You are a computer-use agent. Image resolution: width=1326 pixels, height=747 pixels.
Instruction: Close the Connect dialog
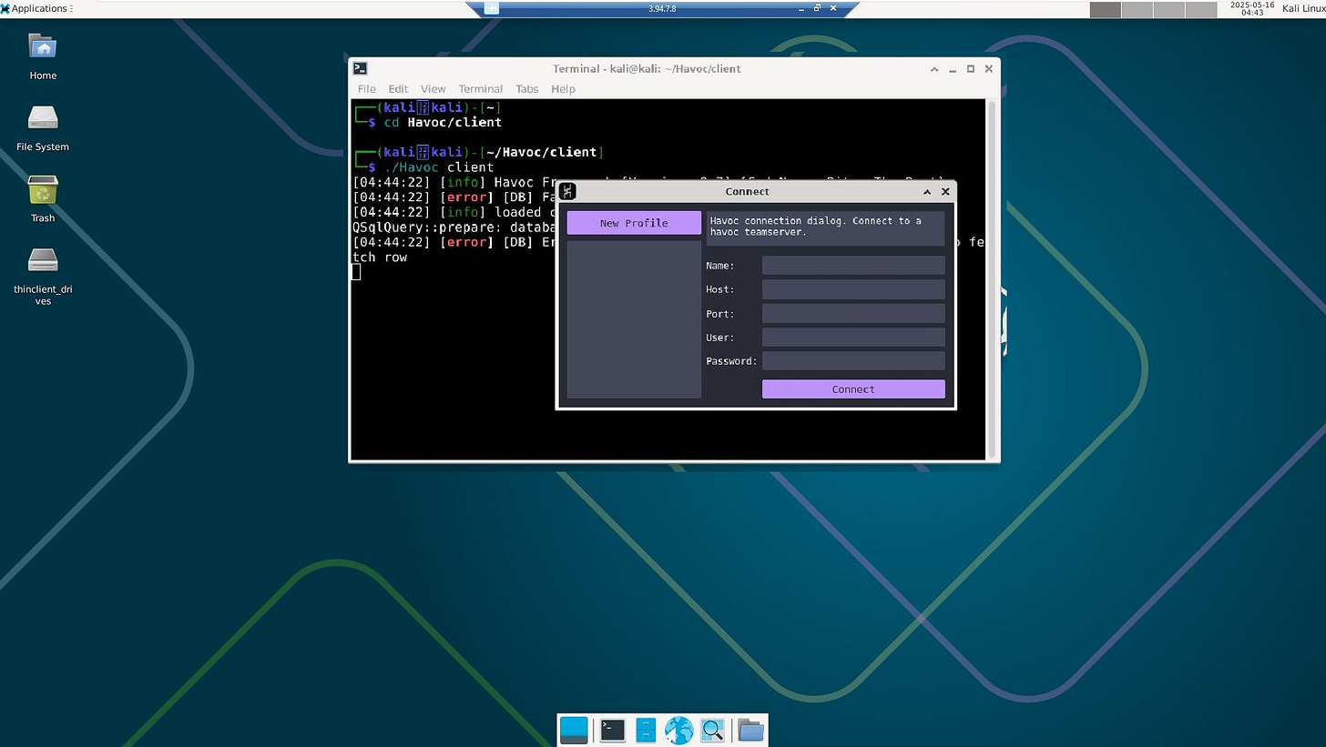[x=945, y=191]
